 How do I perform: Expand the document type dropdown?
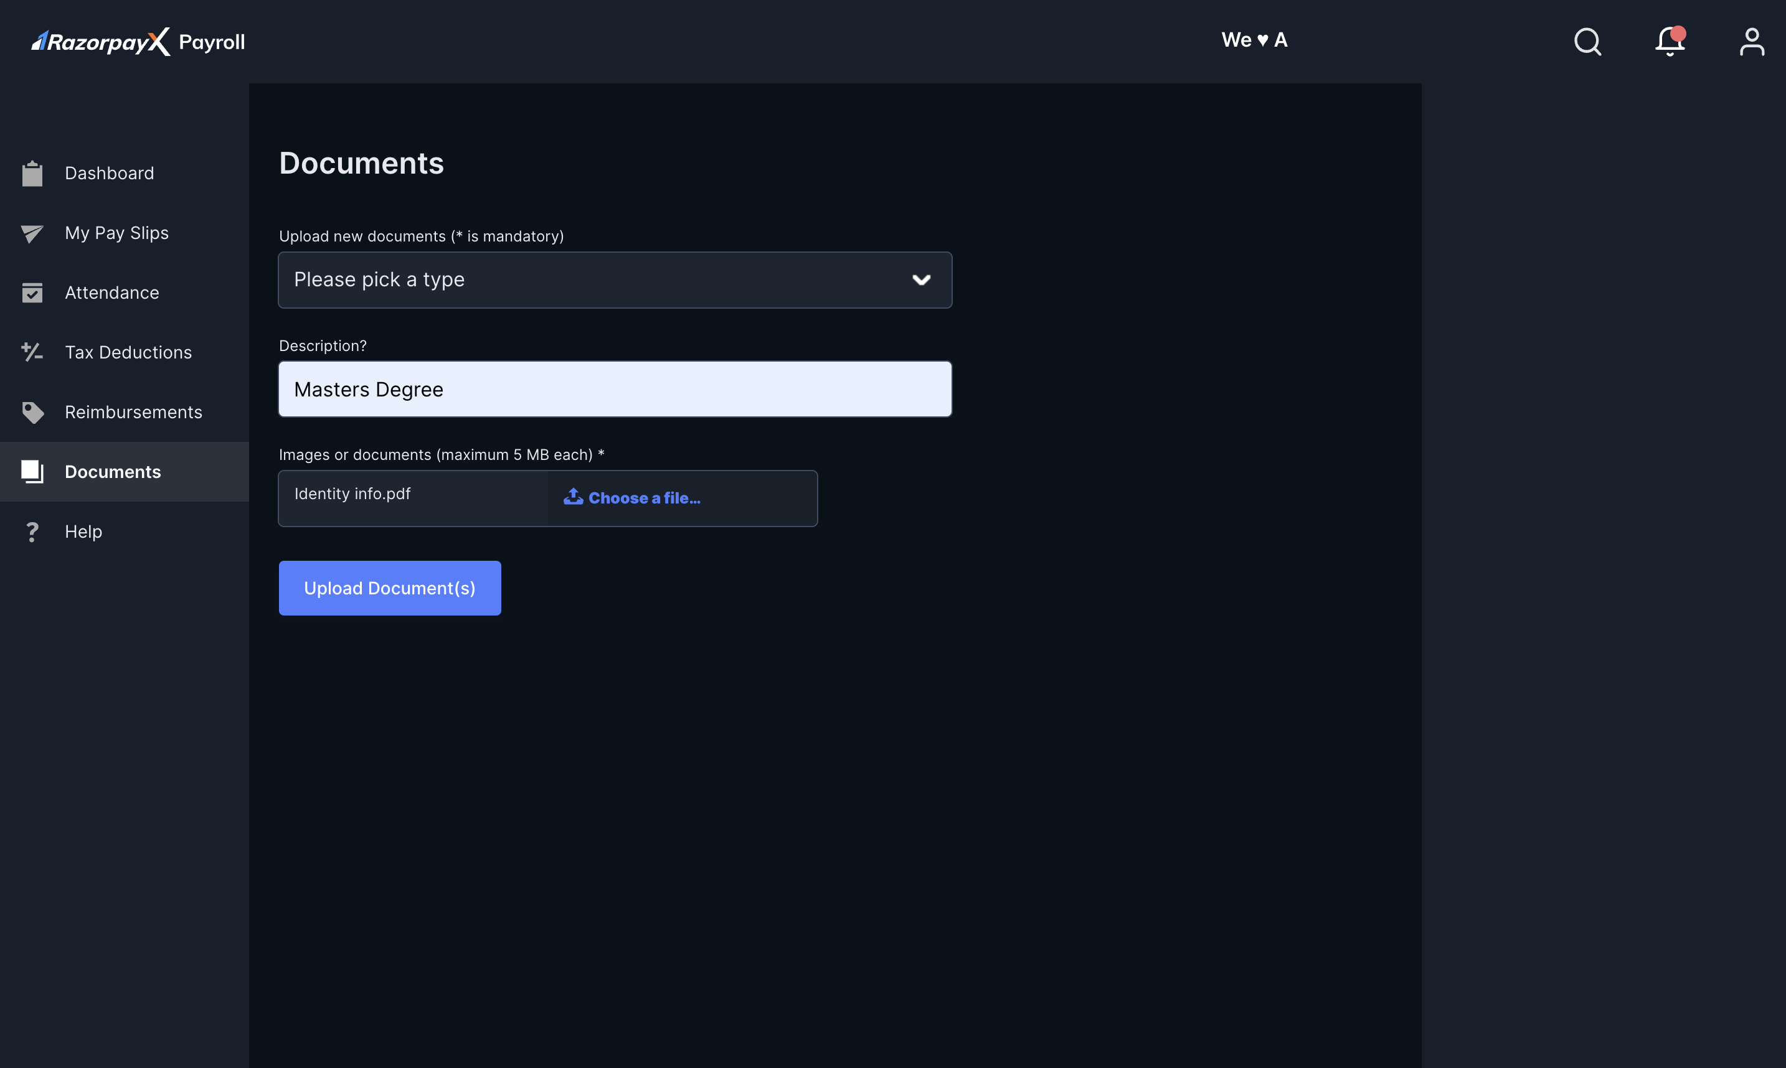coord(616,279)
